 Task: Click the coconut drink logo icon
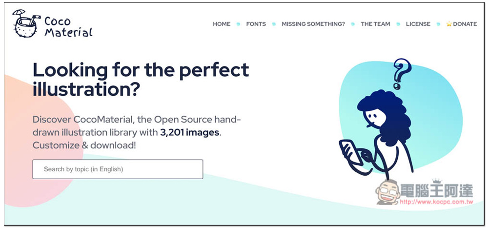(x=26, y=23)
